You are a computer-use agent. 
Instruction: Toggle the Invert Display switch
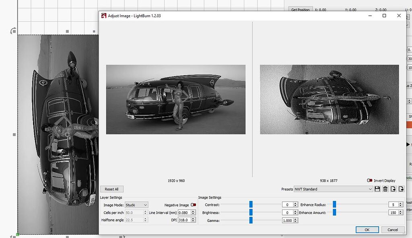click(x=369, y=181)
